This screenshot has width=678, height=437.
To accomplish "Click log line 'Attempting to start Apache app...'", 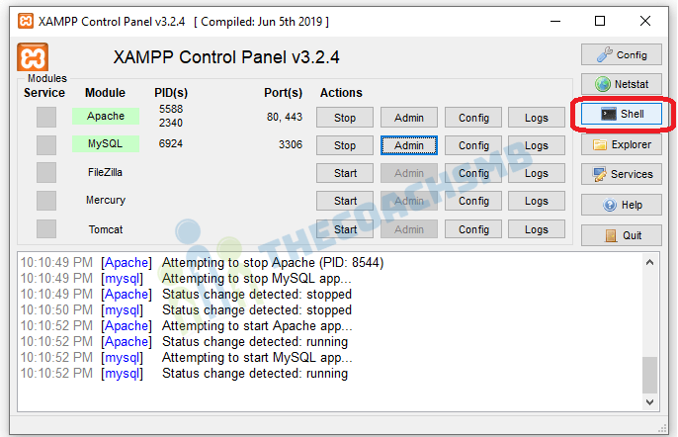I will 257,326.
